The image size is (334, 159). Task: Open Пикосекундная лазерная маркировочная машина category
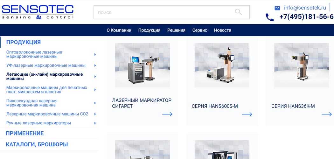point(32,103)
